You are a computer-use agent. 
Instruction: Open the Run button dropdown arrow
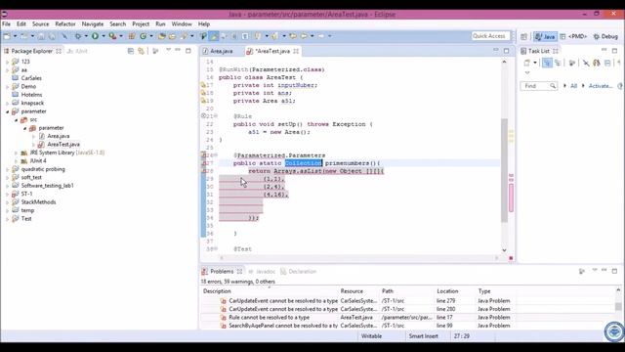(x=103, y=36)
